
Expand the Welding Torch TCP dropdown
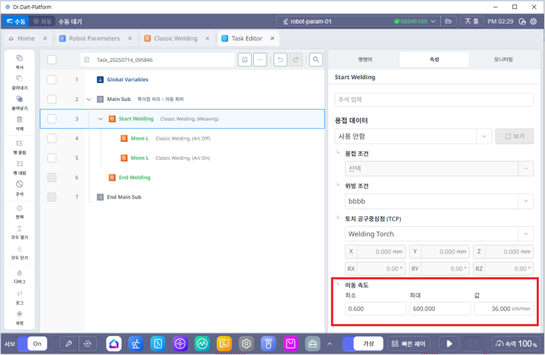(435, 234)
